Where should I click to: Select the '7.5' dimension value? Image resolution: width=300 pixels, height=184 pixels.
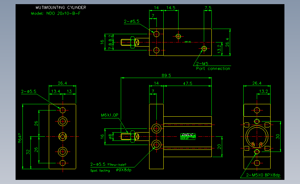tap(208, 8)
